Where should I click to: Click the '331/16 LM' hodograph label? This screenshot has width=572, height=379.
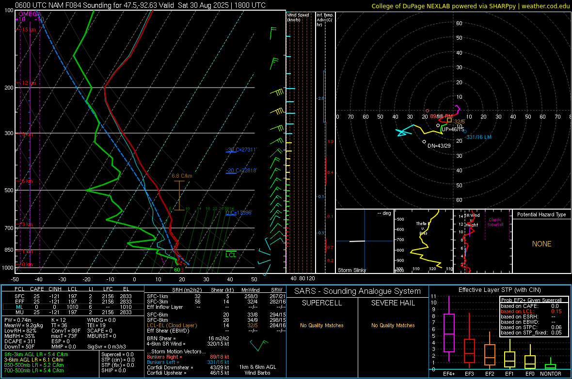[x=479, y=137]
